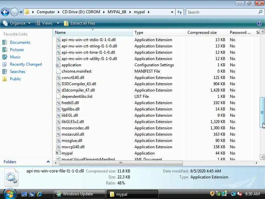265x199 pixels.
Task: Expand the Views dropdown arrow
Action: tap(58, 23)
